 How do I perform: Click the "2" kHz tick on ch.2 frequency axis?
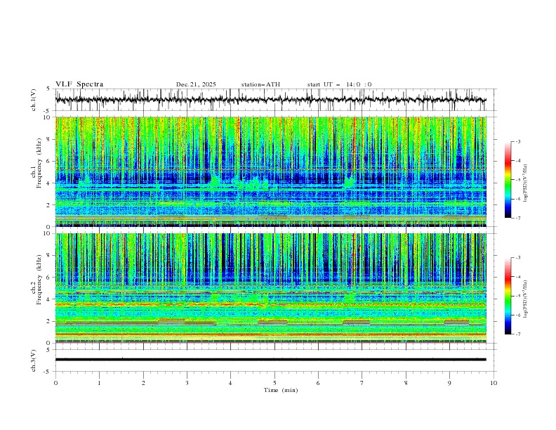(x=50, y=321)
